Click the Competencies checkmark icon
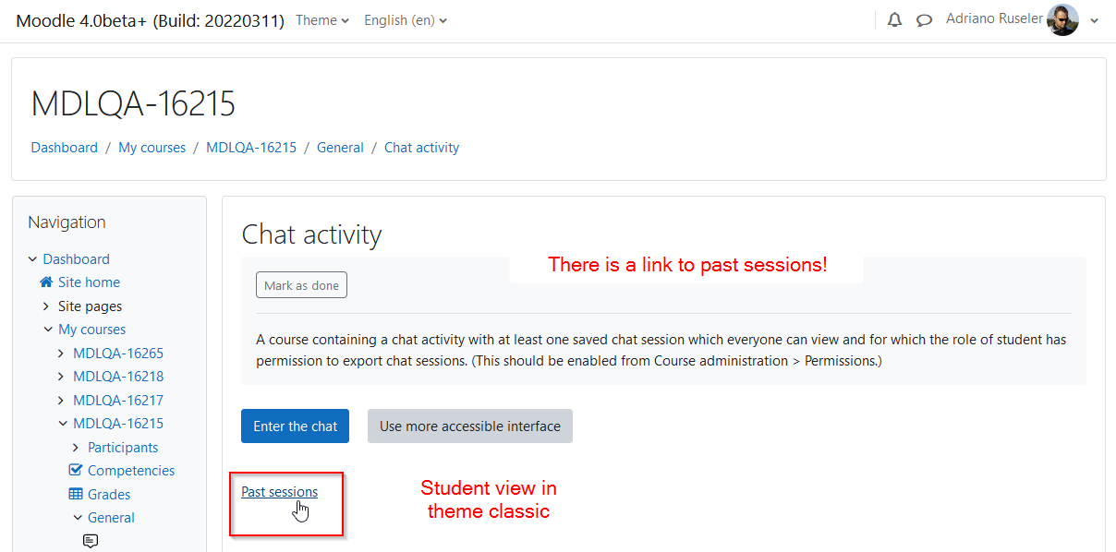This screenshot has width=1116, height=552. [76, 471]
